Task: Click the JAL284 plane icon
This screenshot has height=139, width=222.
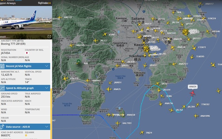Action: (184, 107)
